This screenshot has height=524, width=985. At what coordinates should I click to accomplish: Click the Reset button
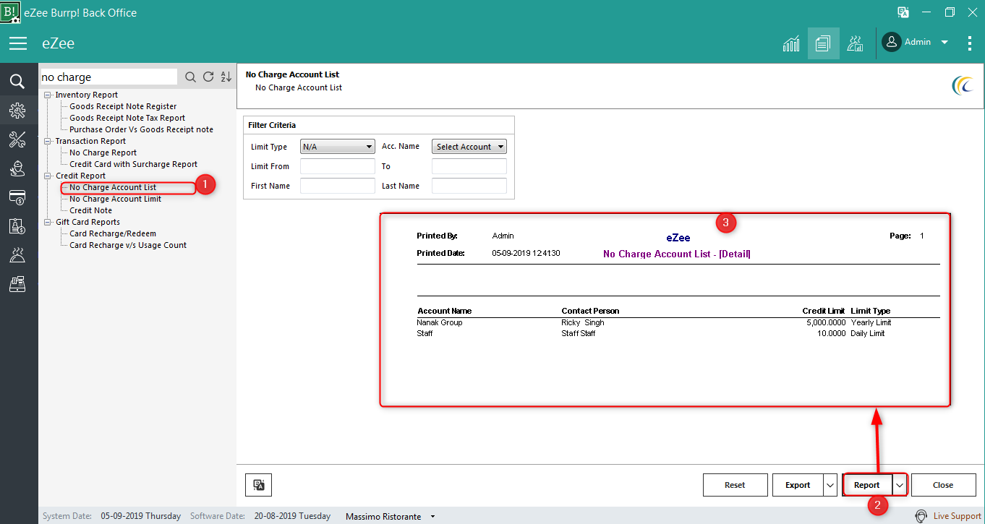click(735, 486)
